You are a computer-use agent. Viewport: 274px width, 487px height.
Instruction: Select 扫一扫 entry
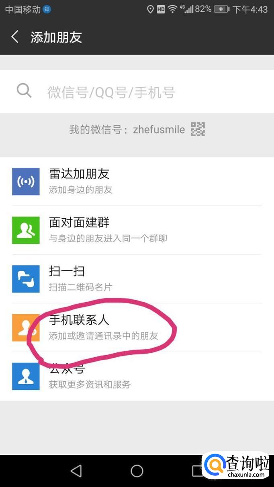[137, 279]
